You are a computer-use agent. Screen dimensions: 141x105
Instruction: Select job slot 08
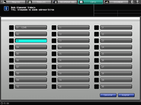tap(31, 73)
